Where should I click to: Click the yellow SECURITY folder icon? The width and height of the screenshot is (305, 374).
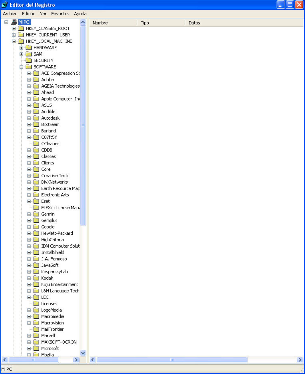[x=29, y=60]
